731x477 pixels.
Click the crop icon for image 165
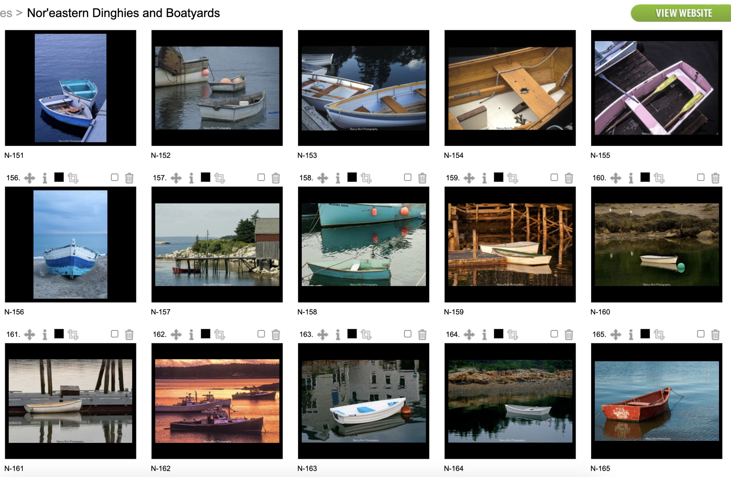point(659,334)
